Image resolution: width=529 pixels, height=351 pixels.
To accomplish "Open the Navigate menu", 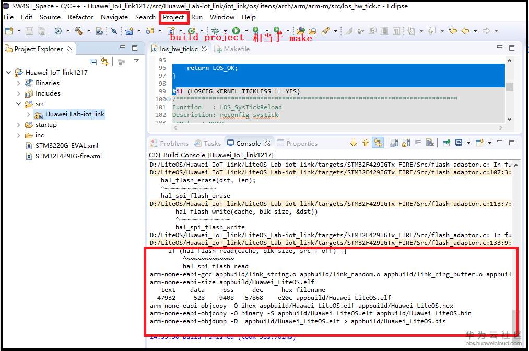I will coord(114,17).
